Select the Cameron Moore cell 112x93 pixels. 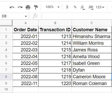point(92,77)
